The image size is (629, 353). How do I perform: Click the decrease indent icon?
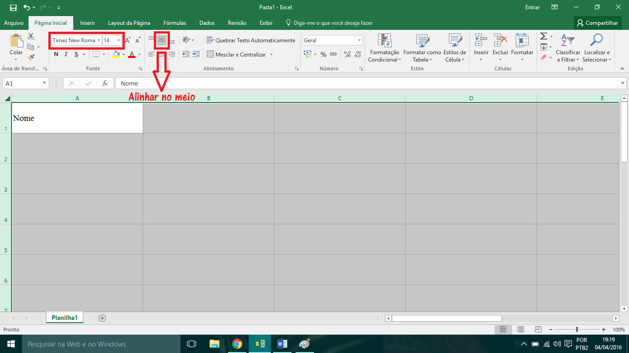186,54
